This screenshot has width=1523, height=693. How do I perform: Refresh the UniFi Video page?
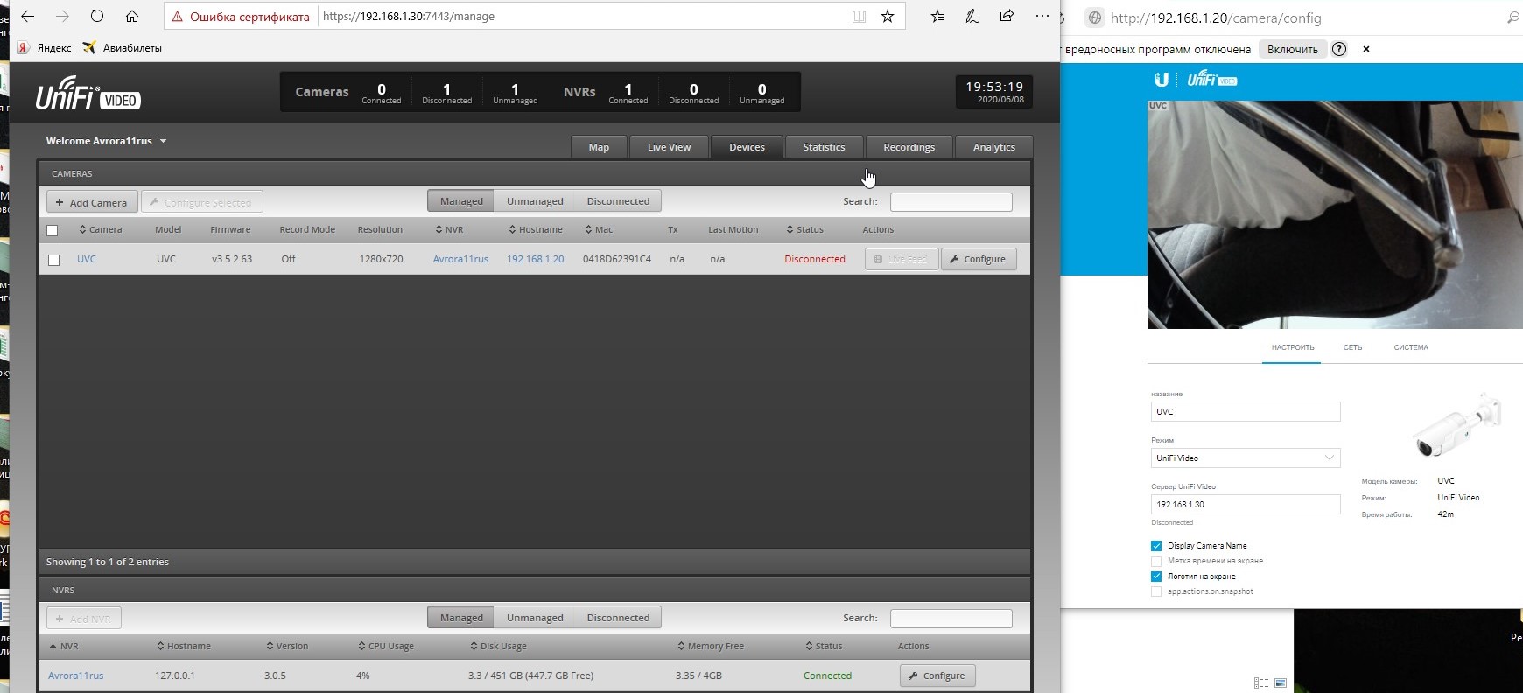click(x=97, y=16)
